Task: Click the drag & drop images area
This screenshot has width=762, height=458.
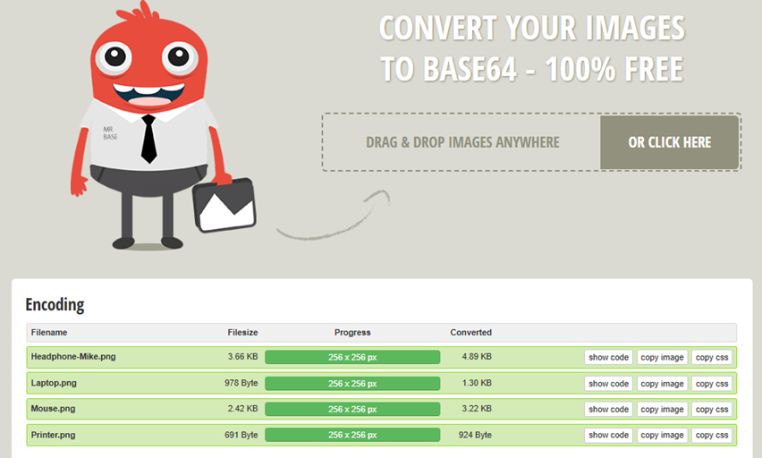Action: click(x=461, y=142)
